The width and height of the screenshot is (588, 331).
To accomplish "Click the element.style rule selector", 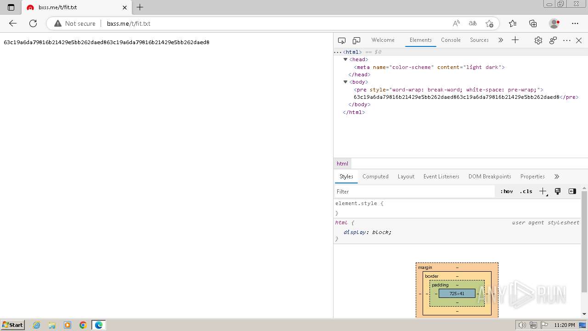I will (x=356, y=203).
